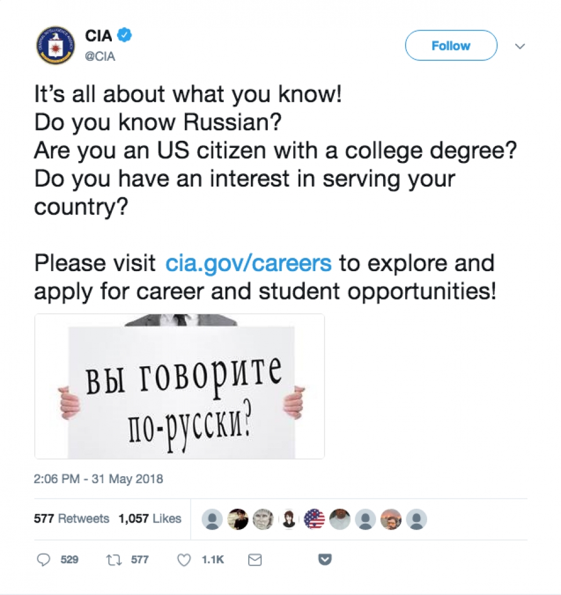Click the CIA profile avatar seal
The height and width of the screenshot is (595, 561).
click(x=55, y=45)
